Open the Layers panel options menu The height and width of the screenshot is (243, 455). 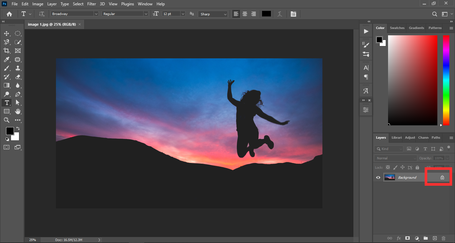pos(451,138)
